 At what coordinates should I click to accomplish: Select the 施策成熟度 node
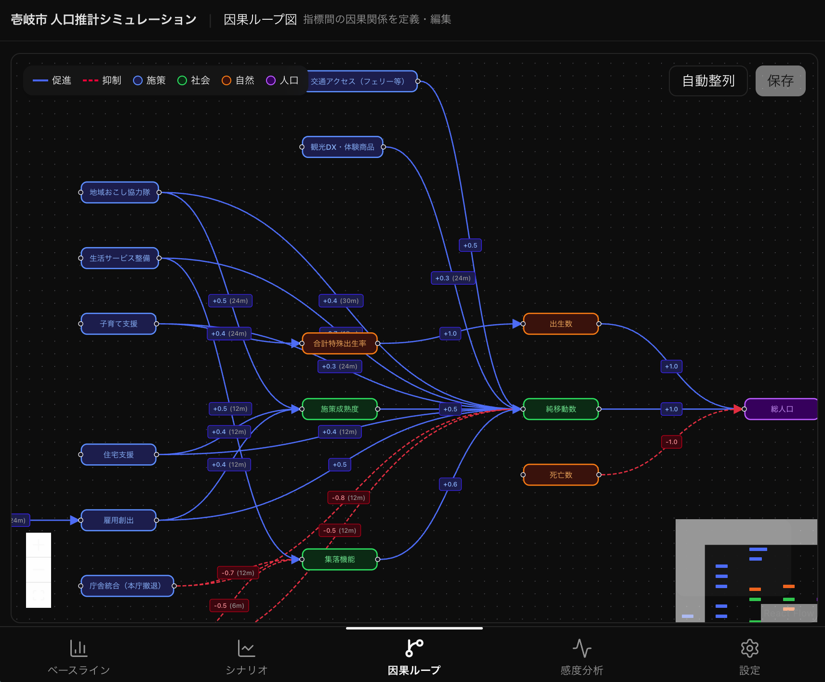340,409
